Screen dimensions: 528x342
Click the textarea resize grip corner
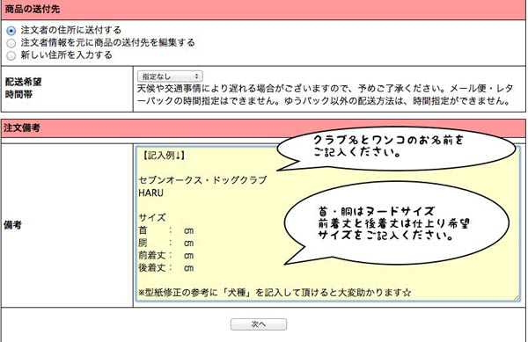517,298
